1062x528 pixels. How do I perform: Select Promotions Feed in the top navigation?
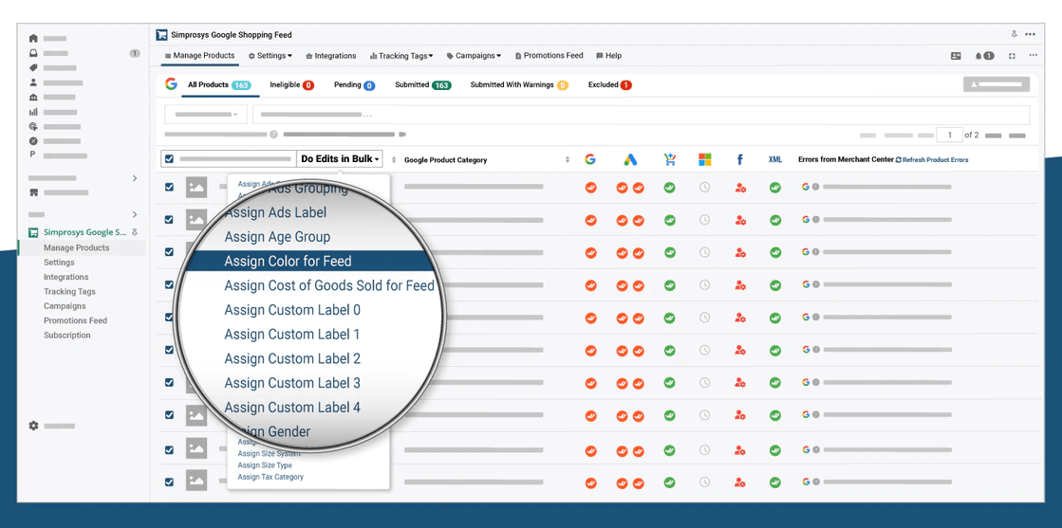pos(549,56)
